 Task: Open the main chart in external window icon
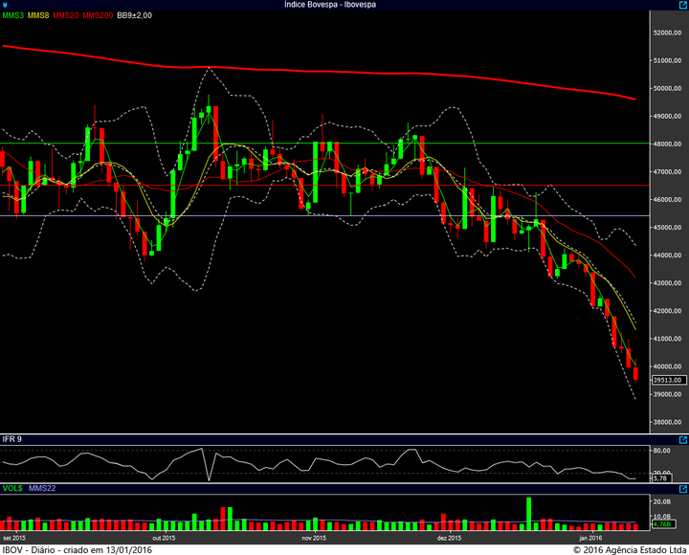(683, 5)
